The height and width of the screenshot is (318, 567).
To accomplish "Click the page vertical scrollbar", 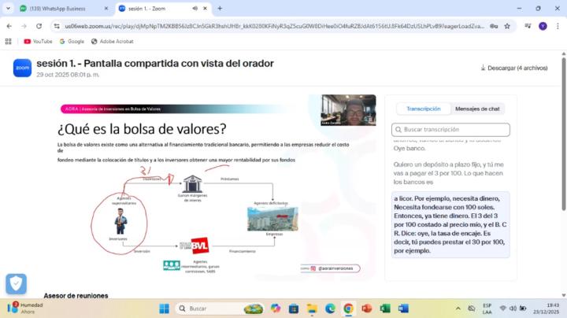I will click(x=563, y=134).
